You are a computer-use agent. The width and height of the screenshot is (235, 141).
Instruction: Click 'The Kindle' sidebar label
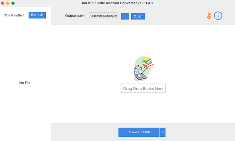tap(14, 15)
